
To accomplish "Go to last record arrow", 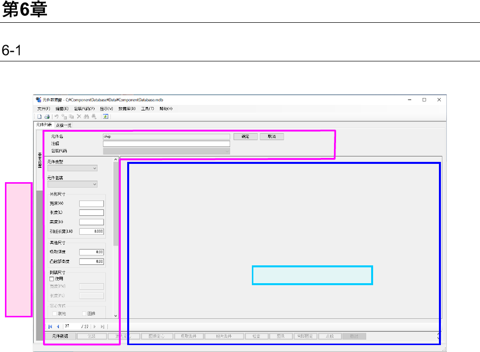I will click(x=102, y=327).
